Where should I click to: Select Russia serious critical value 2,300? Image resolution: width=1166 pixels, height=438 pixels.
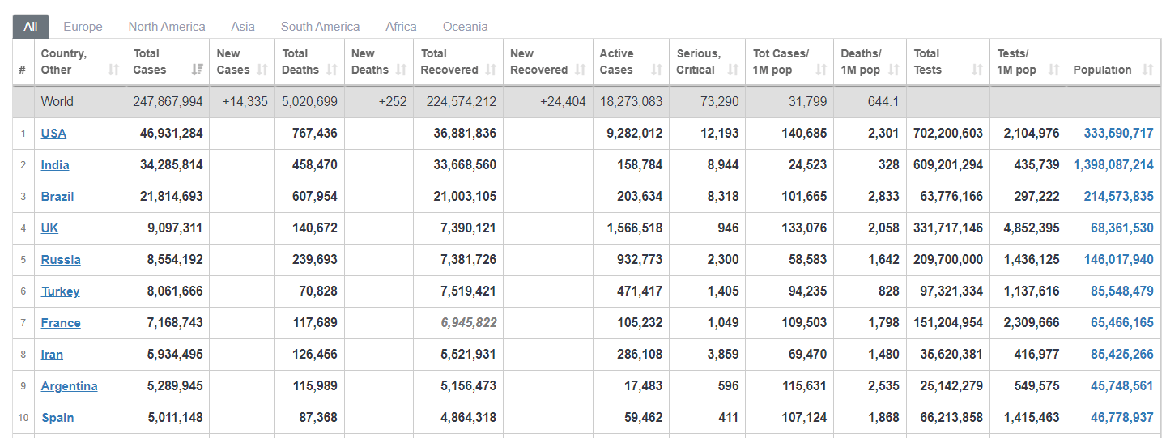[722, 260]
